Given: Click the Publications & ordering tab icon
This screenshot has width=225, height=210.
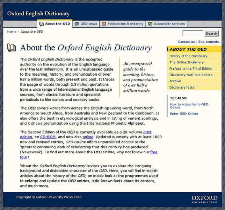Looking at the screenshot, I should click(104, 24).
